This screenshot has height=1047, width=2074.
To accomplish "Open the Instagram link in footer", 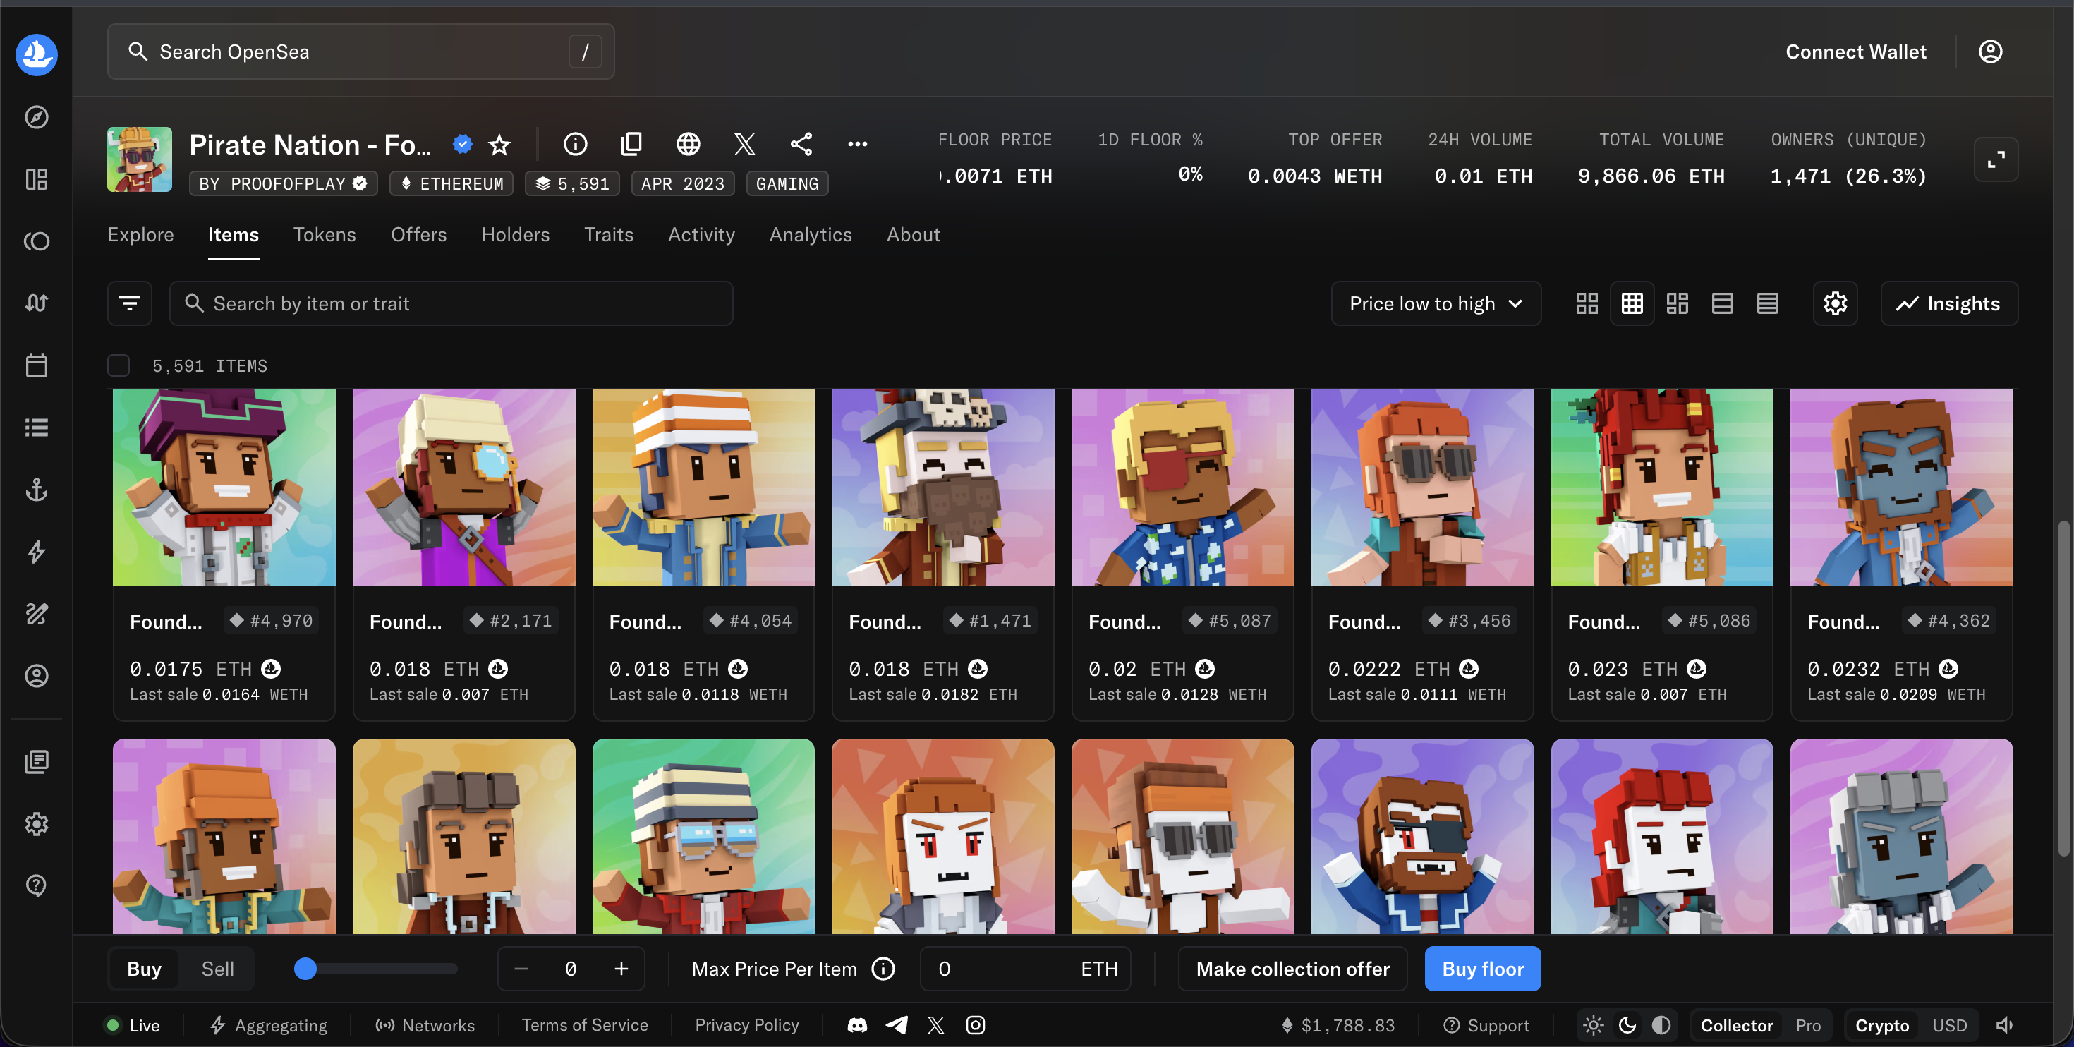I will (x=975, y=1025).
